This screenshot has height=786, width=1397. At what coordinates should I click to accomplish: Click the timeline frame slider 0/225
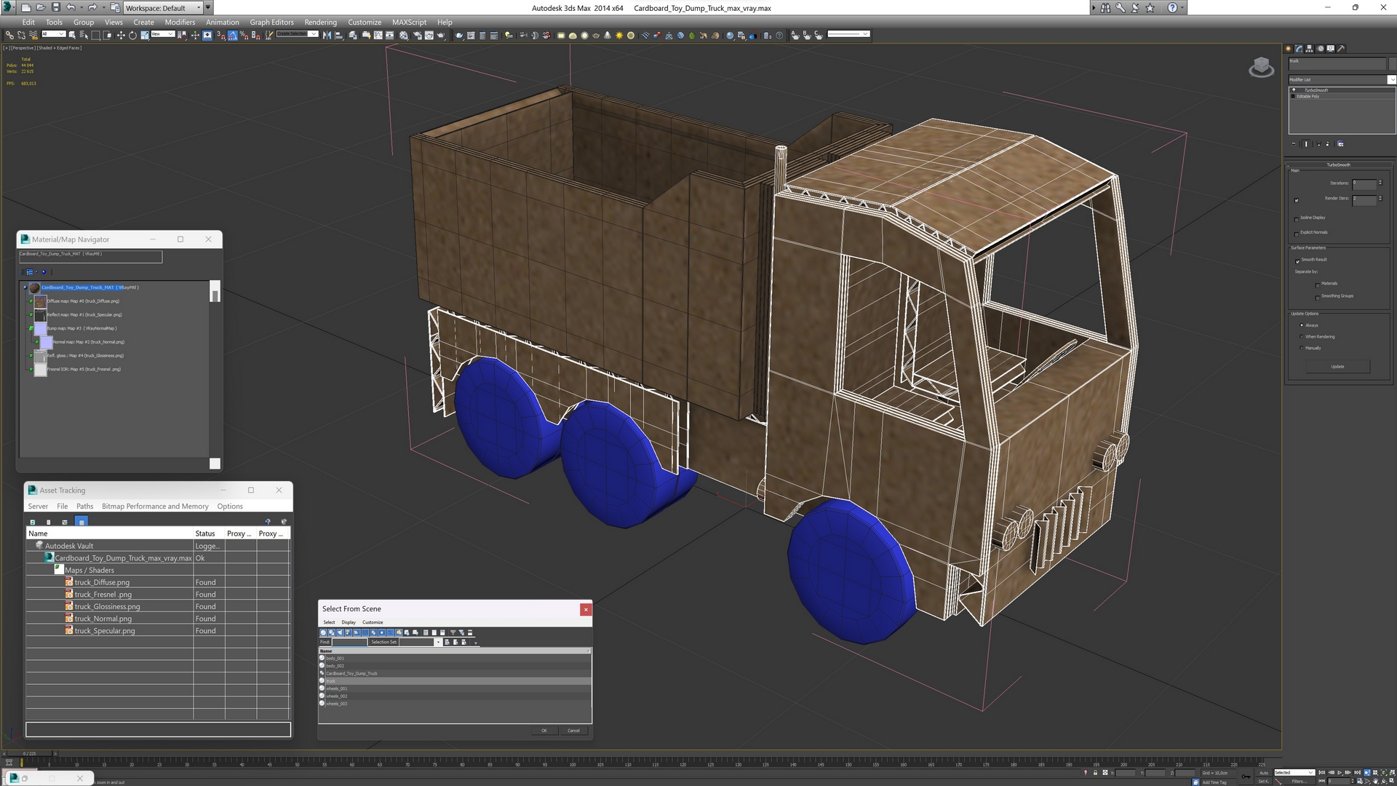click(x=29, y=754)
